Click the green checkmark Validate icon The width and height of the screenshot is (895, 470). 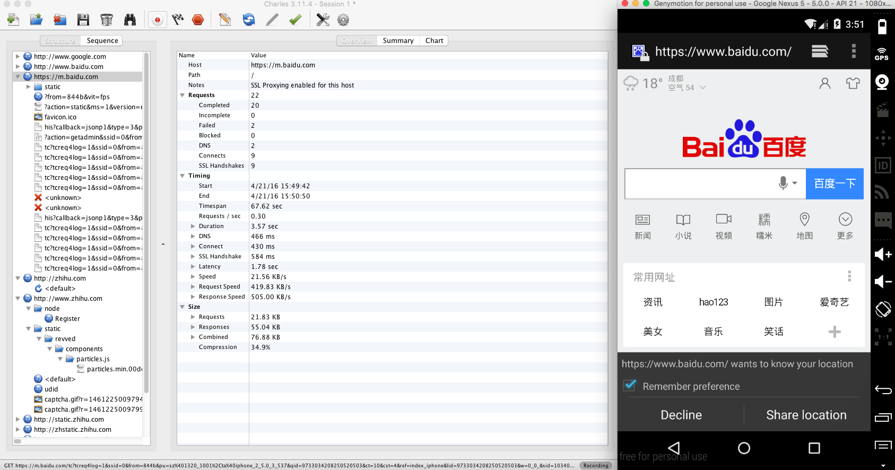coord(295,20)
